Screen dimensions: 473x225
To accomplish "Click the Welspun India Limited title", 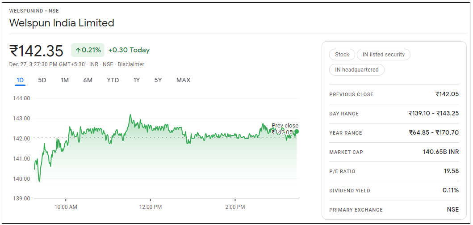I will [x=62, y=23].
